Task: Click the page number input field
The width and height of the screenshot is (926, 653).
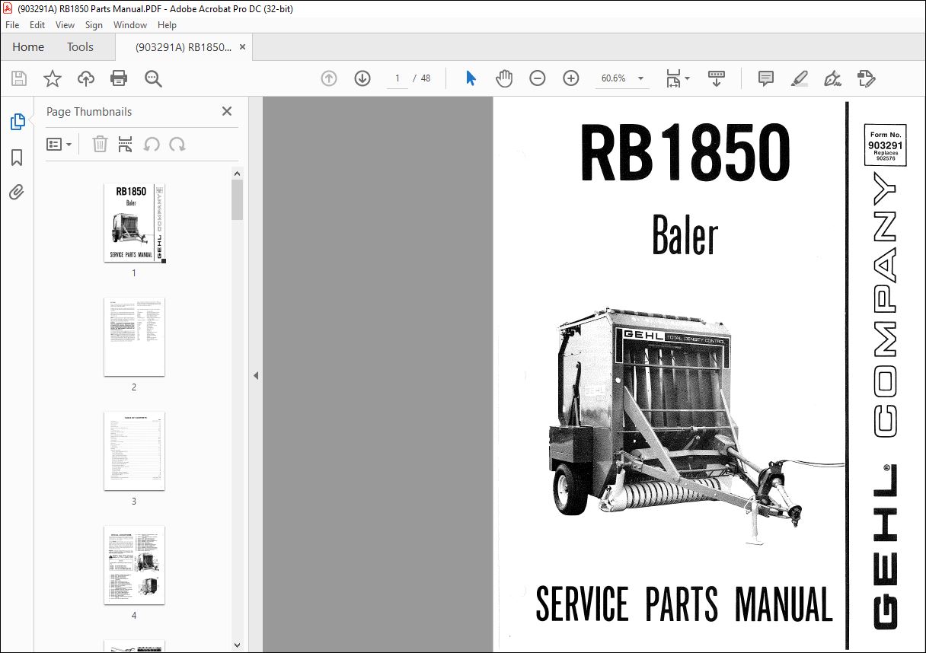Action: (397, 78)
